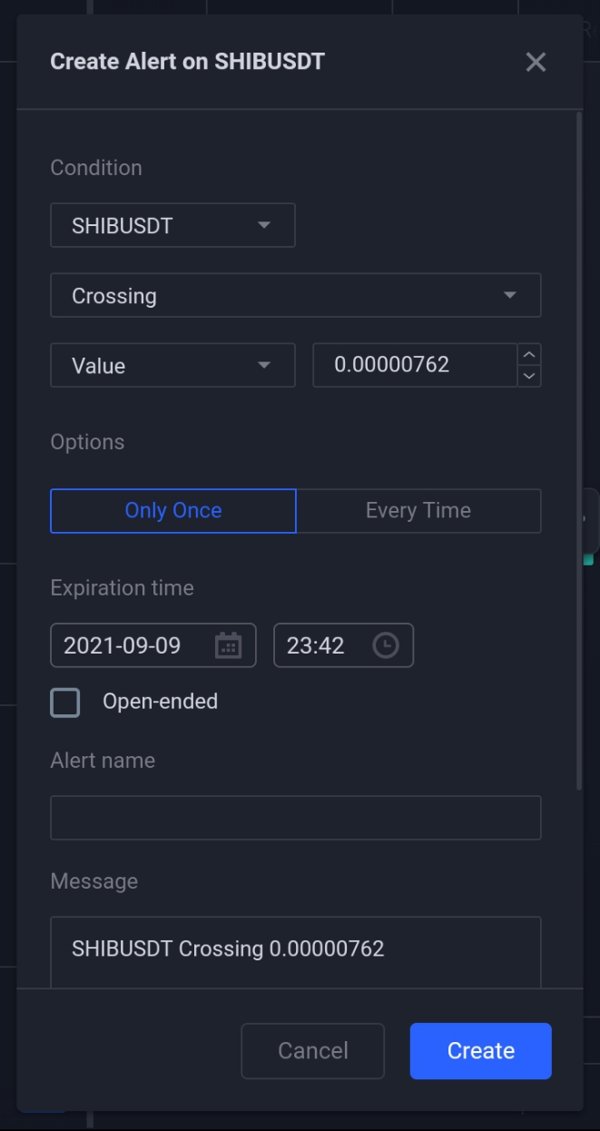600x1131 pixels.
Task: Click the expiration date 2021-09-09 field
Action: tap(153, 645)
